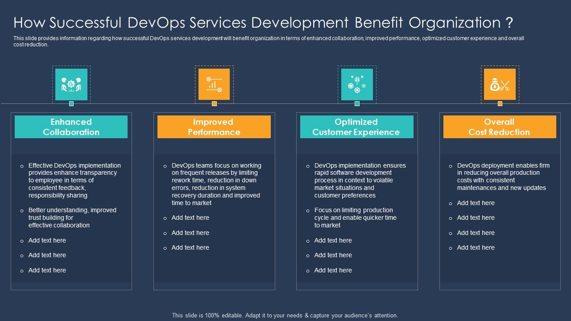Select the 'DevOps teams focus on working' bullet

coord(216,184)
